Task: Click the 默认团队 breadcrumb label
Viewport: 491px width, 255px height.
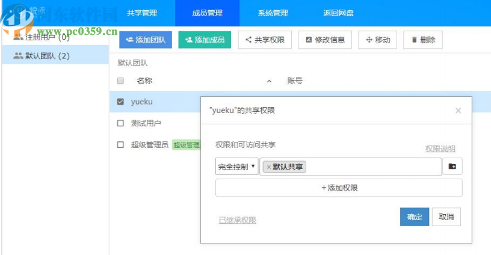Action: pos(132,63)
